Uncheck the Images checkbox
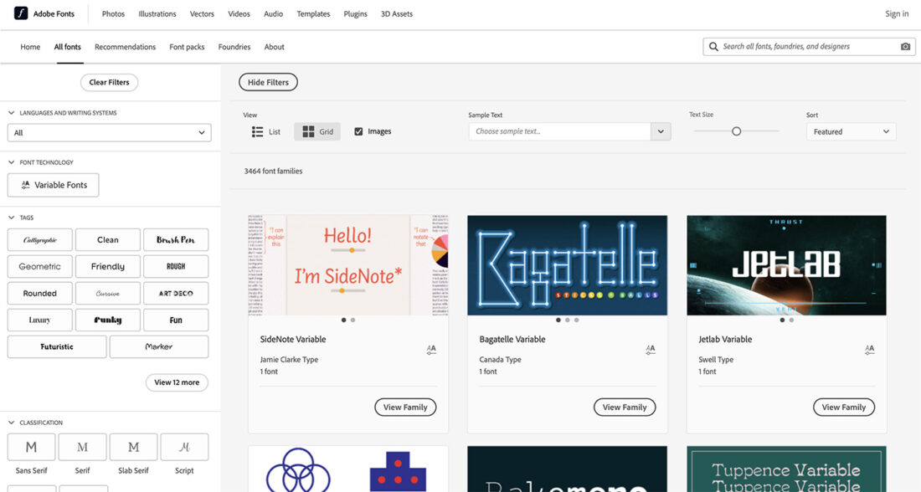The width and height of the screenshot is (921, 492). coord(359,131)
